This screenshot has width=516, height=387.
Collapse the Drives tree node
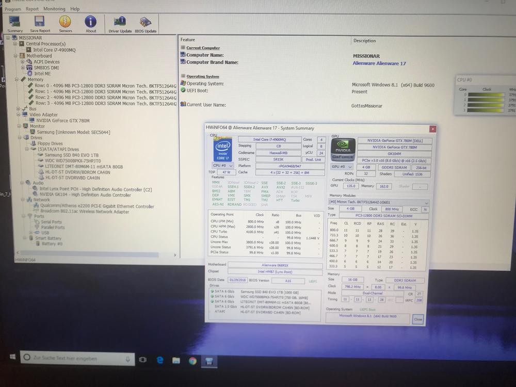tap(19, 138)
